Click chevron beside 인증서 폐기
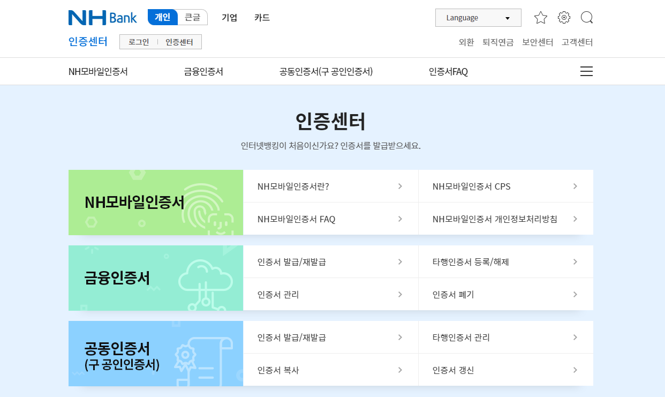Image resolution: width=665 pixels, height=397 pixels. pos(575,294)
